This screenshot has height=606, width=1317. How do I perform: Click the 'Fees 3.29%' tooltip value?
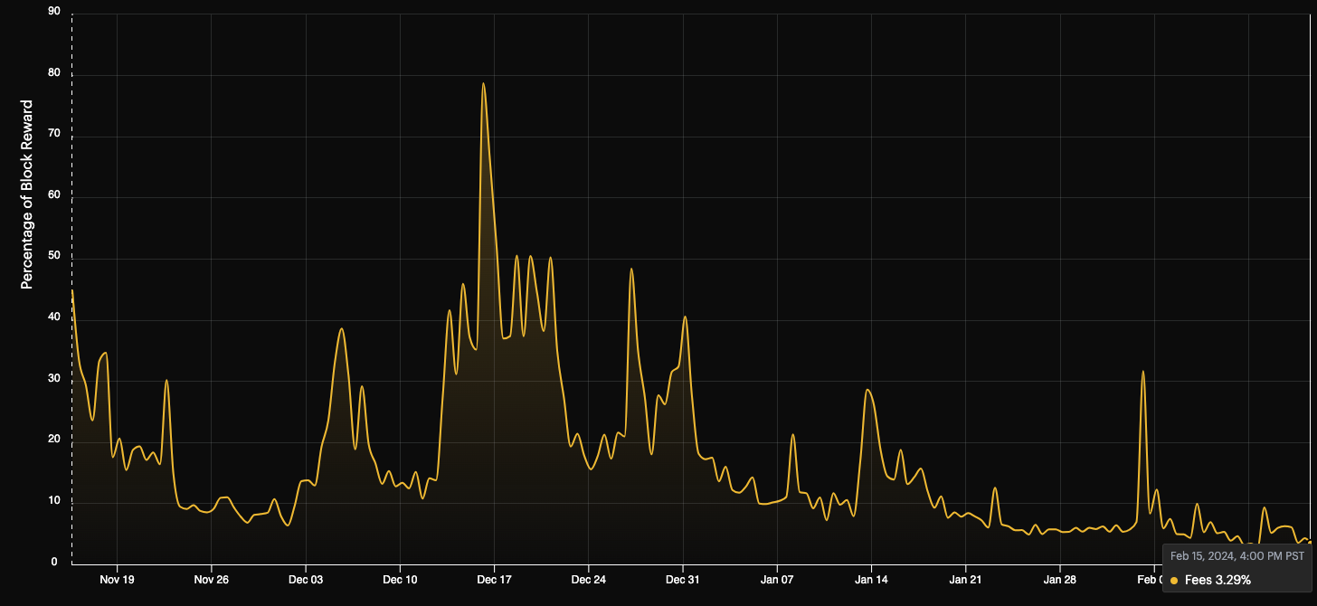(x=1218, y=580)
